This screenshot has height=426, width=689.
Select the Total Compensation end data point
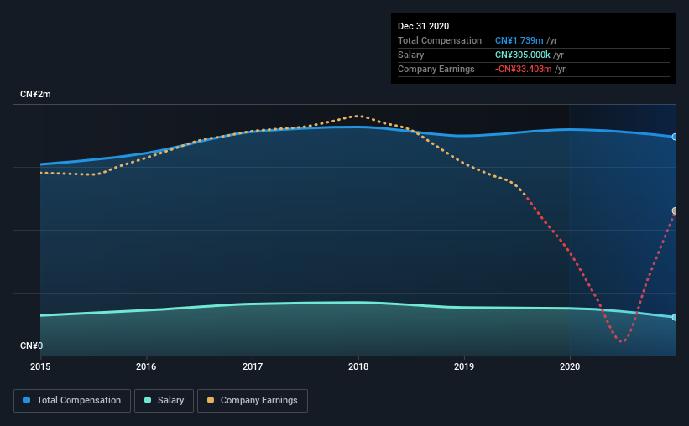(x=675, y=137)
